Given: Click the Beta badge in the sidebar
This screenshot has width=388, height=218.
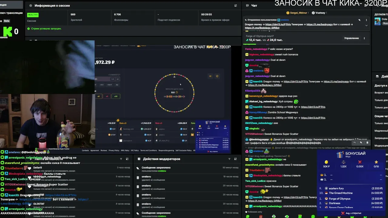Looking at the screenshot, I should pyautogui.click(x=7, y=21).
